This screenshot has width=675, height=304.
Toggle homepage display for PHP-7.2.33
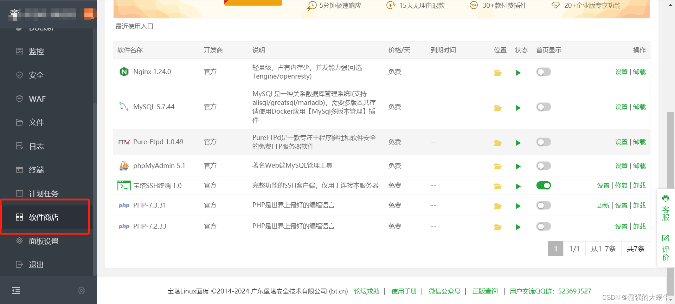point(544,227)
